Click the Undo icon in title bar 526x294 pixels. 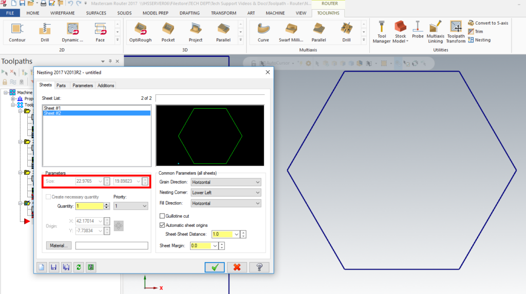coord(70,4)
